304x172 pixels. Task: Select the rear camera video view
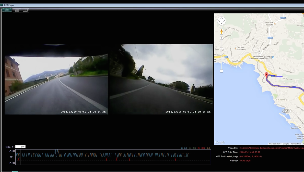161,80
